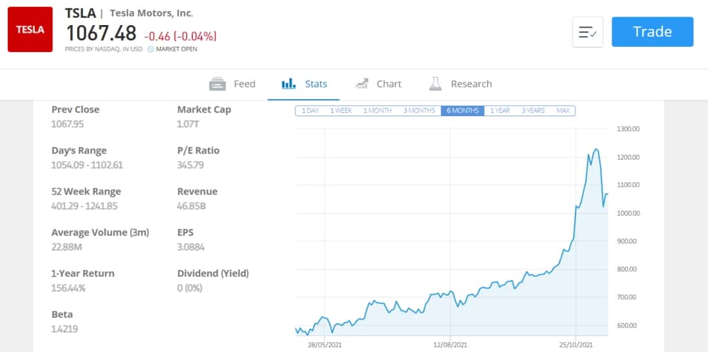Click the 600.00 price axis label
This screenshot has height=352, width=708.
click(x=627, y=326)
